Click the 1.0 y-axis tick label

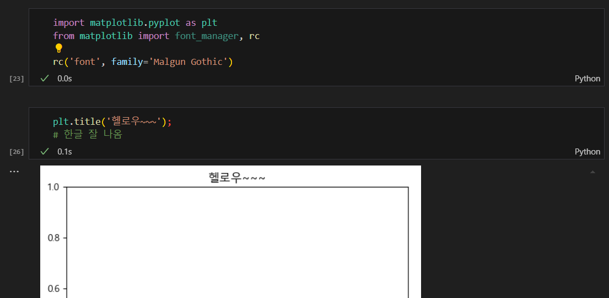point(53,187)
